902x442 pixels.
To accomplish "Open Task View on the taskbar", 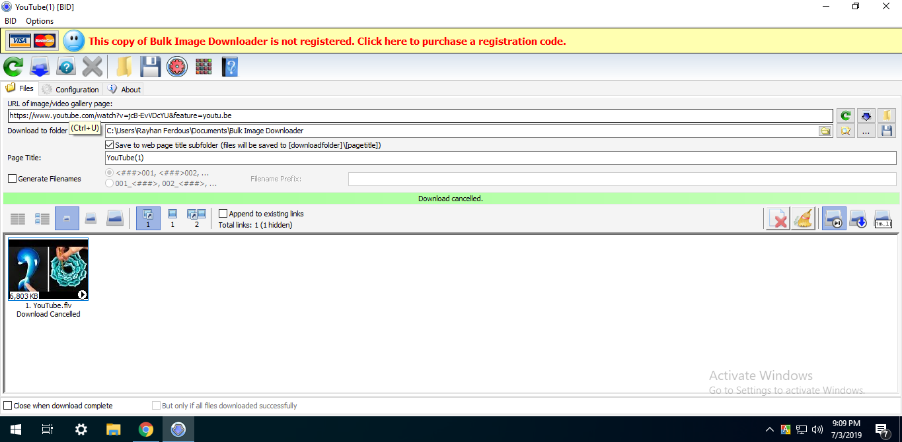I will pos(48,429).
